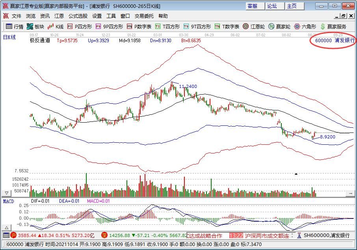Switch to K线 candlestick chart

(x=56, y=27)
